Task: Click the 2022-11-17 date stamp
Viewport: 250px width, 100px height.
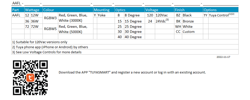Action: pyautogui.click(x=223, y=57)
